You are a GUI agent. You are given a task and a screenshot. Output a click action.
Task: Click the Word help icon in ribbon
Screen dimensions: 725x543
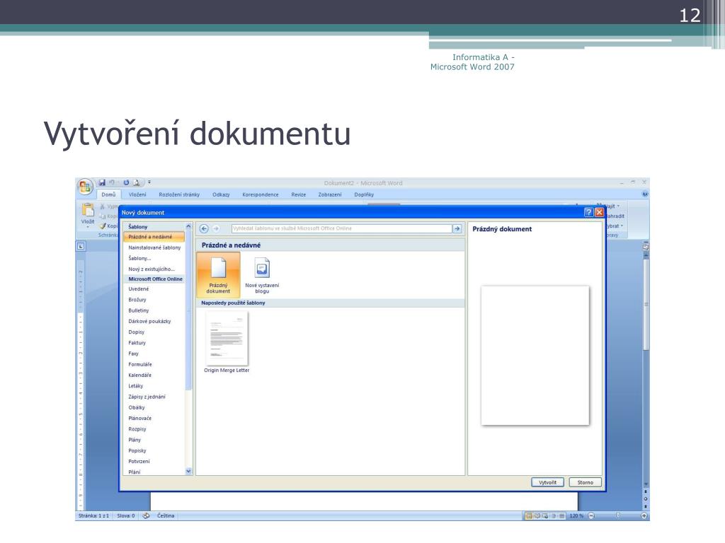645,194
